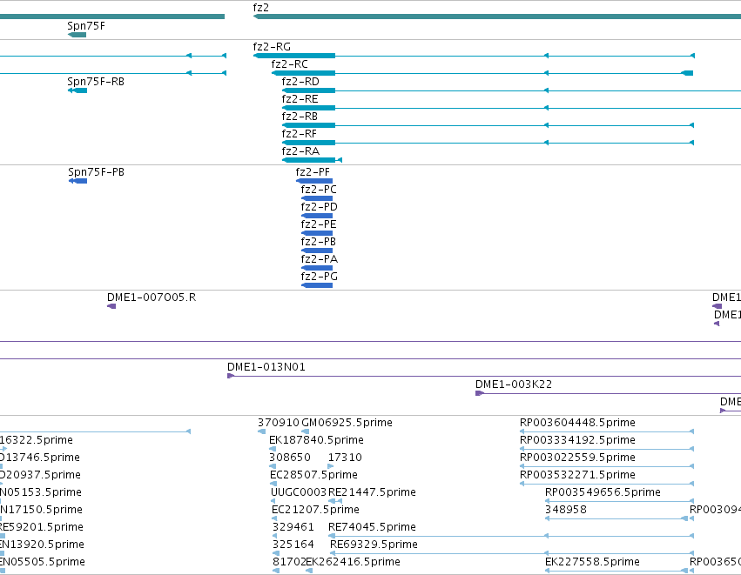Click the Spn75F-RB transcript label
The width and height of the screenshot is (741, 575).
click(96, 82)
